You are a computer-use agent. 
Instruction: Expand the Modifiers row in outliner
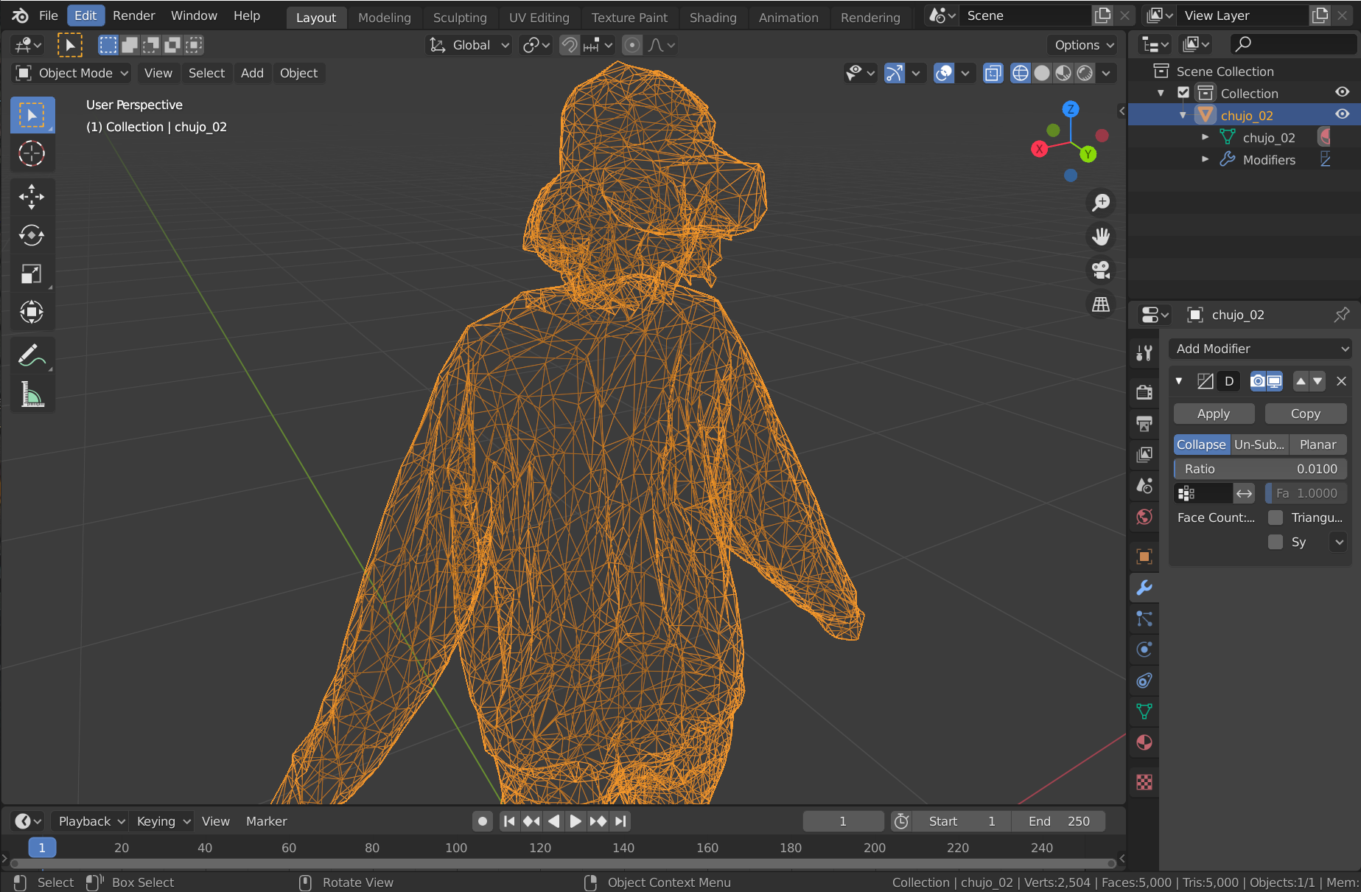1205,158
